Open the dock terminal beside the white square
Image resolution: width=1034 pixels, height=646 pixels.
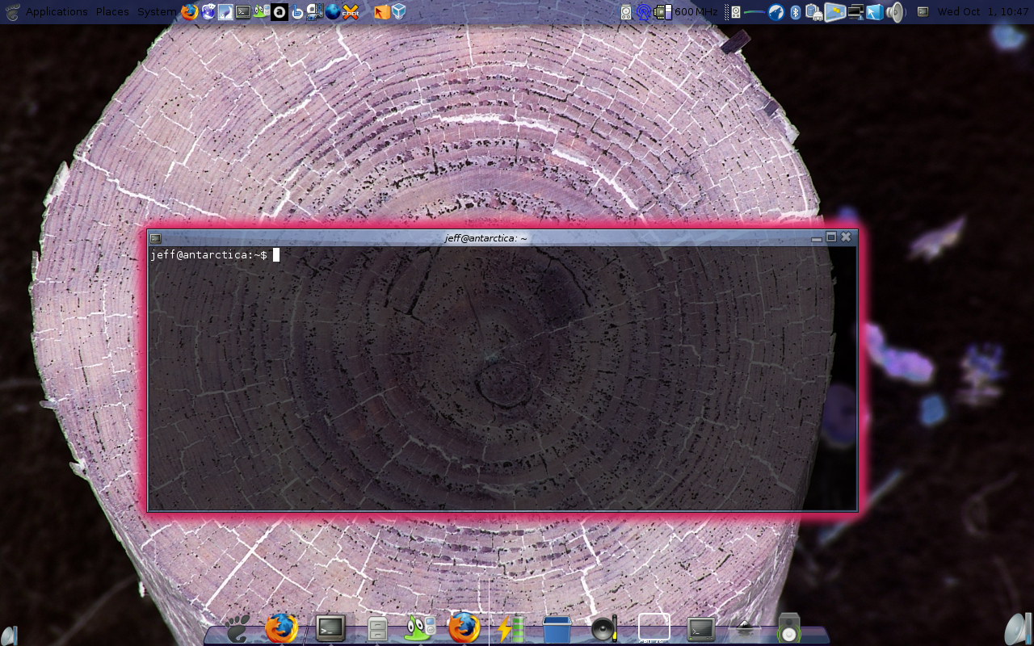[700, 628]
